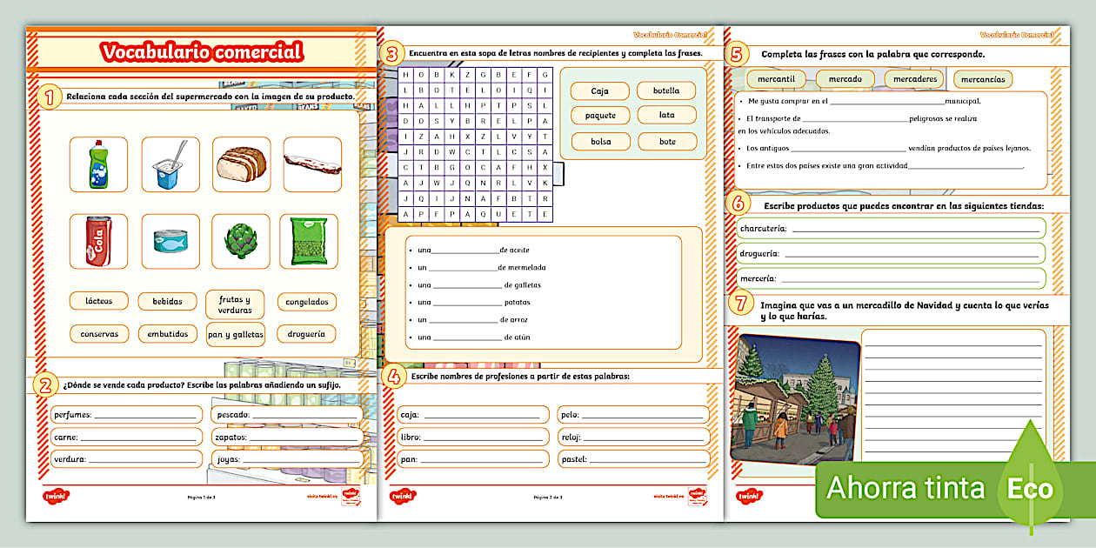The height and width of the screenshot is (548, 1096).
Task: Click the tuna tin can picture
Action: tap(170, 241)
